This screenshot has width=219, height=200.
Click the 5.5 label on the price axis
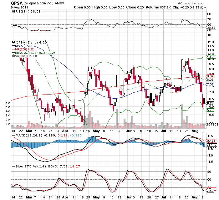(211, 115)
